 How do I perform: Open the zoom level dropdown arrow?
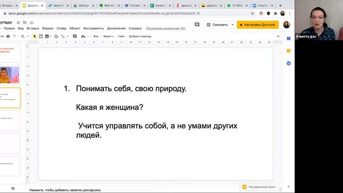(27, 36)
